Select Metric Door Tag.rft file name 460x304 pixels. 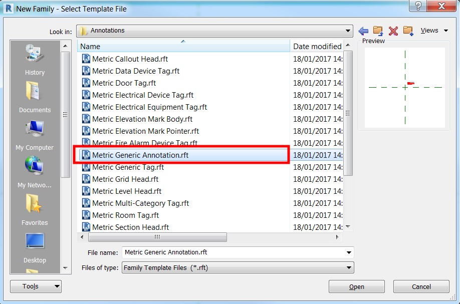124,83
